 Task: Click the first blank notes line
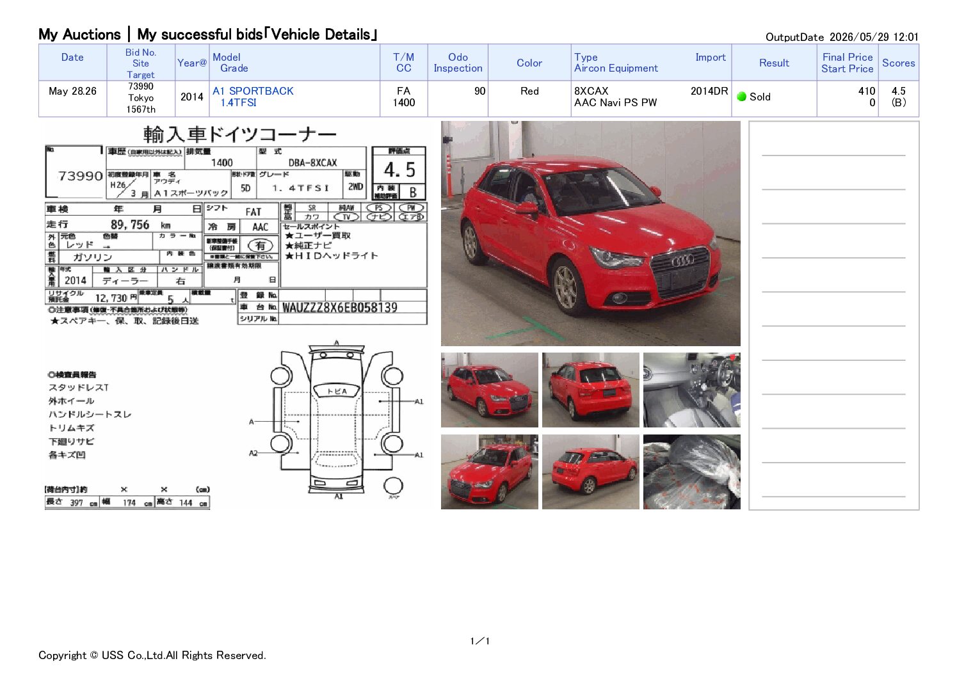coord(833,155)
